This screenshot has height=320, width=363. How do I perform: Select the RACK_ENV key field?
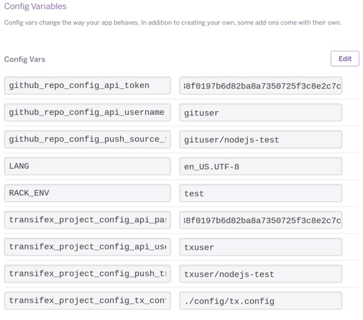click(87, 193)
